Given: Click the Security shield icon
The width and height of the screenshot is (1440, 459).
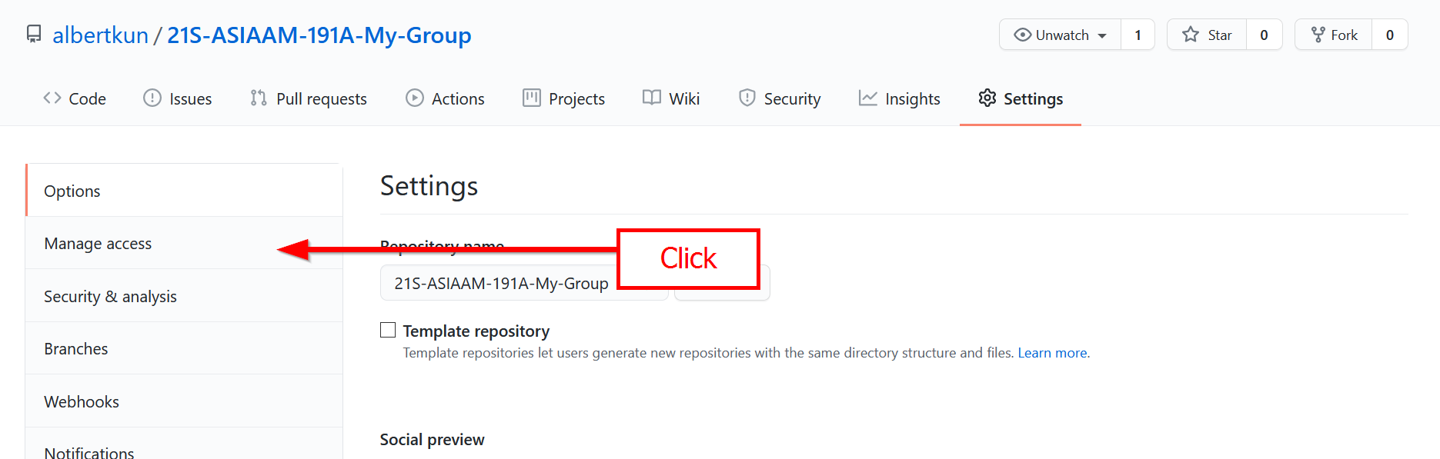Looking at the screenshot, I should coord(747,98).
